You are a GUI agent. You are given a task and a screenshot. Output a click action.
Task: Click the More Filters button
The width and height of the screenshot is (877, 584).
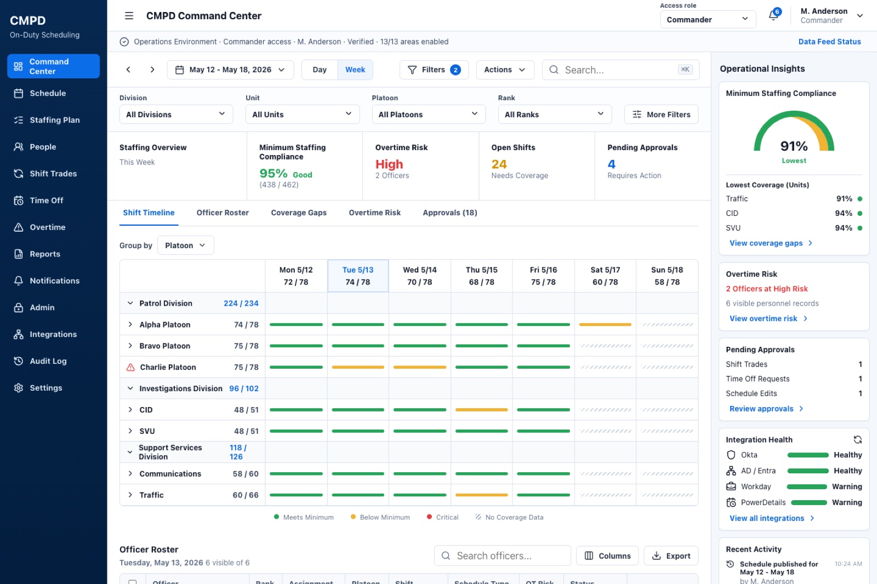click(x=661, y=114)
